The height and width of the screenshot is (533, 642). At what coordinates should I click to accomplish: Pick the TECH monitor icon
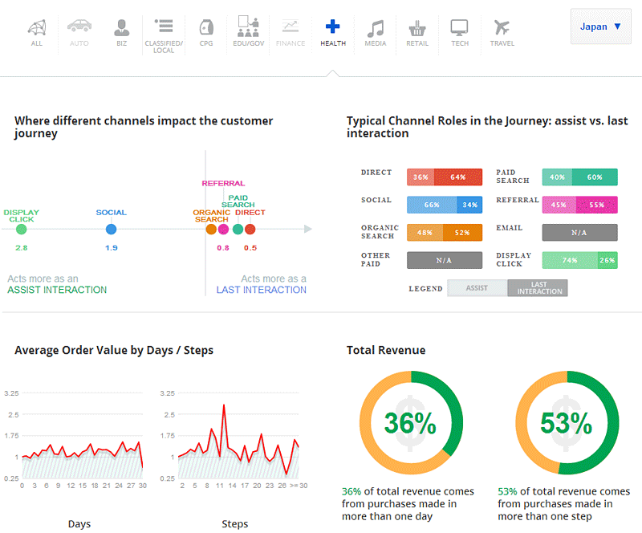click(x=459, y=27)
